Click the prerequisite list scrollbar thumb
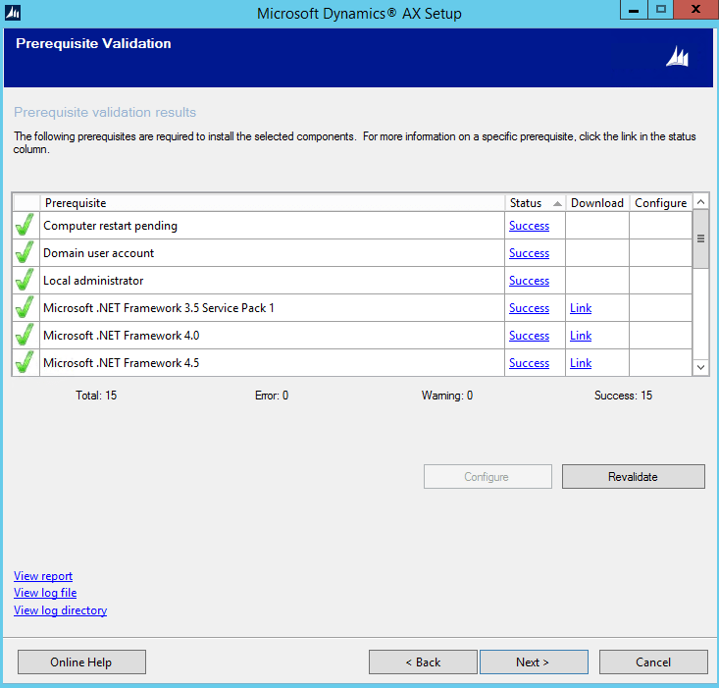 700,238
